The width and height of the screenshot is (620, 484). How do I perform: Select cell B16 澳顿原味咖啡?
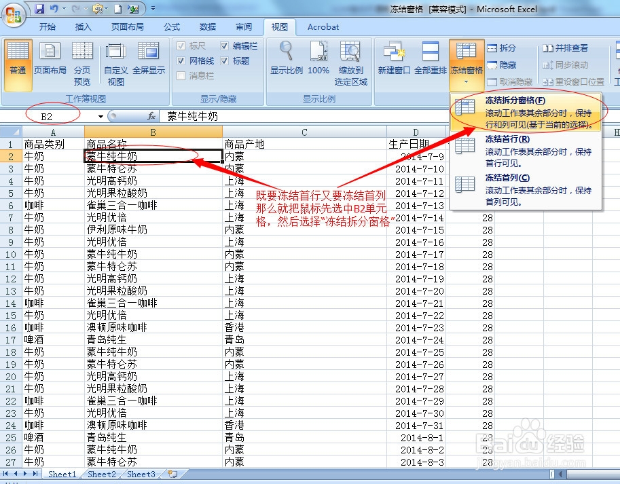click(x=153, y=327)
